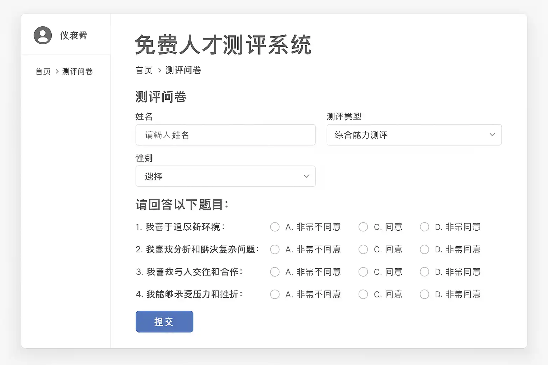Focus the 姓名 name input field
This screenshot has width=548, height=365.
pyautogui.click(x=225, y=135)
